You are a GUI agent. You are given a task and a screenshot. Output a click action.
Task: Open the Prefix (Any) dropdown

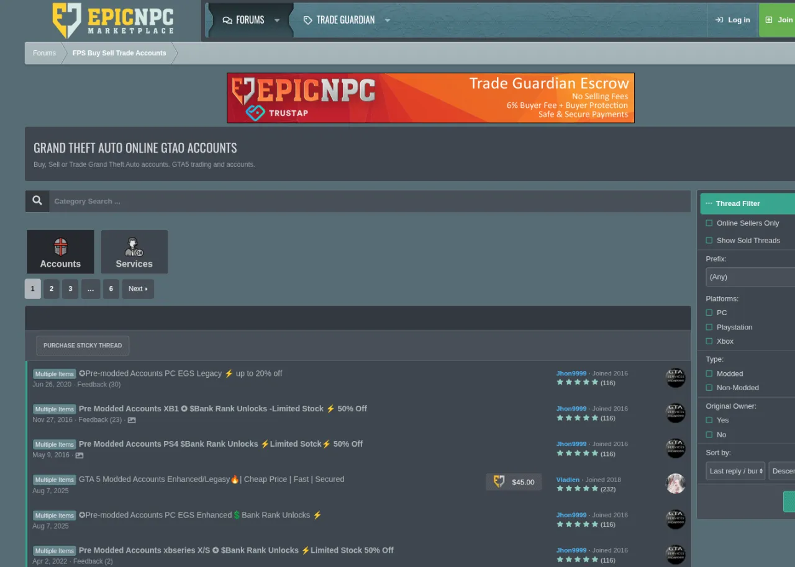(x=748, y=277)
